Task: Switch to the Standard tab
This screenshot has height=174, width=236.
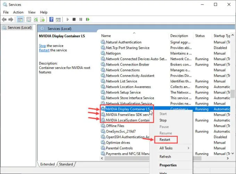Action: (66, 164)
